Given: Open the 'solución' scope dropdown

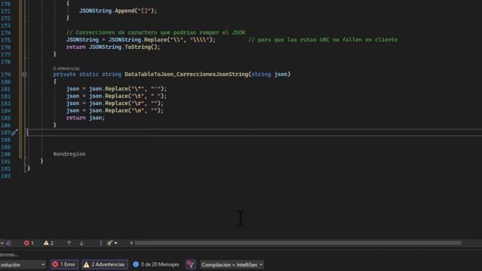Looking at the screenshot, I should click(x=23, y=264).
